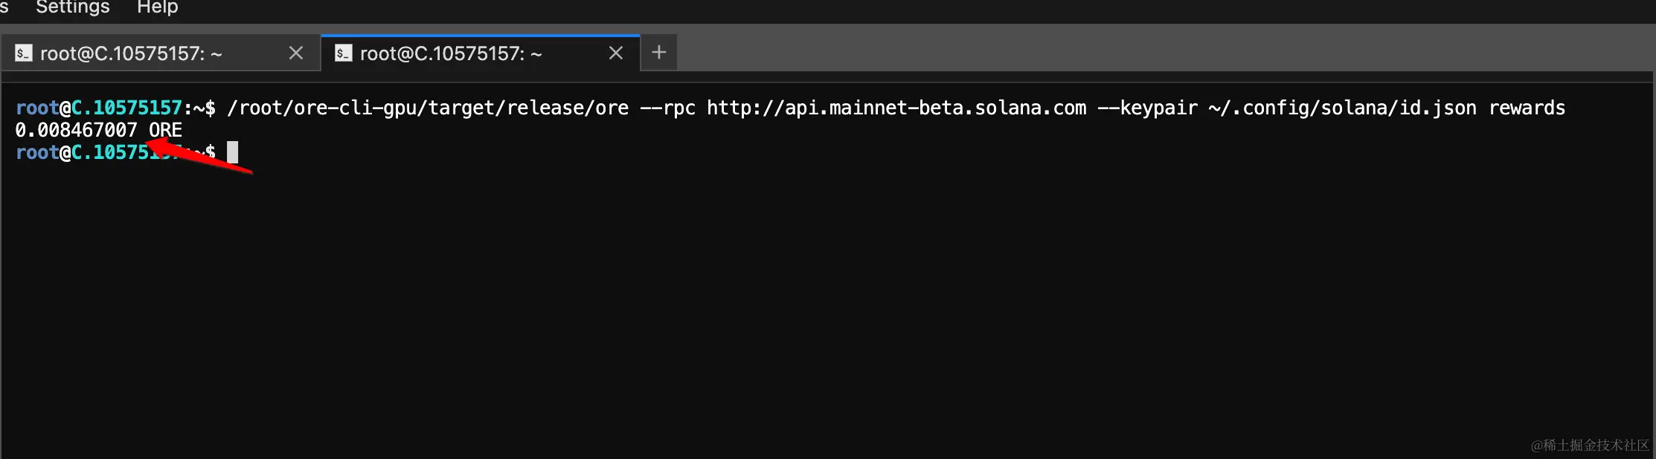Click the word "rewards" ending the command
The height and width of the screenshot is (459, 1656).
1527,108
